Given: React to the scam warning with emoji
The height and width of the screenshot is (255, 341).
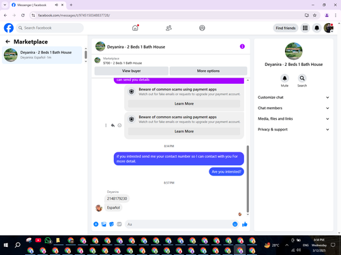Looking at the screenshot, I should (x=119, y=125).
